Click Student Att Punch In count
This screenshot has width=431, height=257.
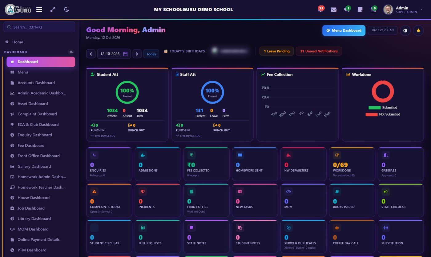pos(95,125)
